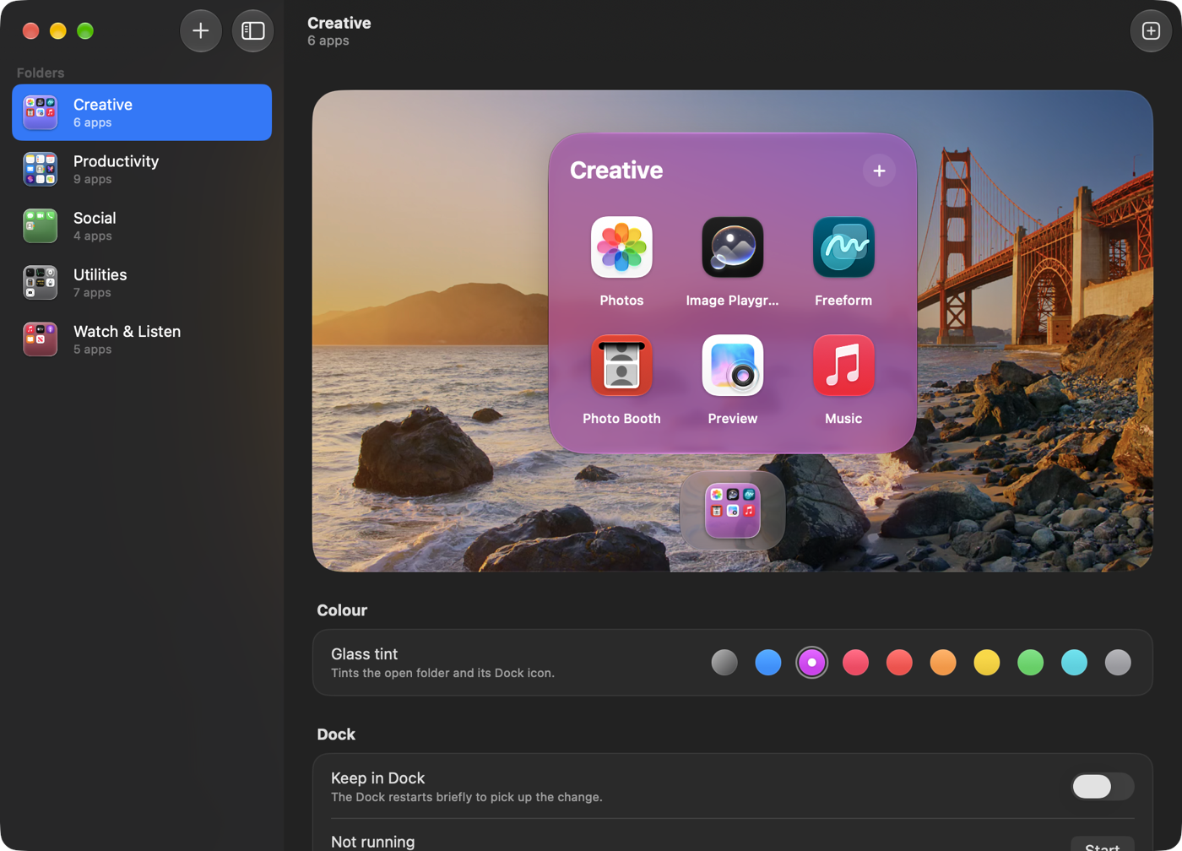Screen dimensions: 1182x851
Task: Click the "Not running" status text
Action: click(373, 842)
